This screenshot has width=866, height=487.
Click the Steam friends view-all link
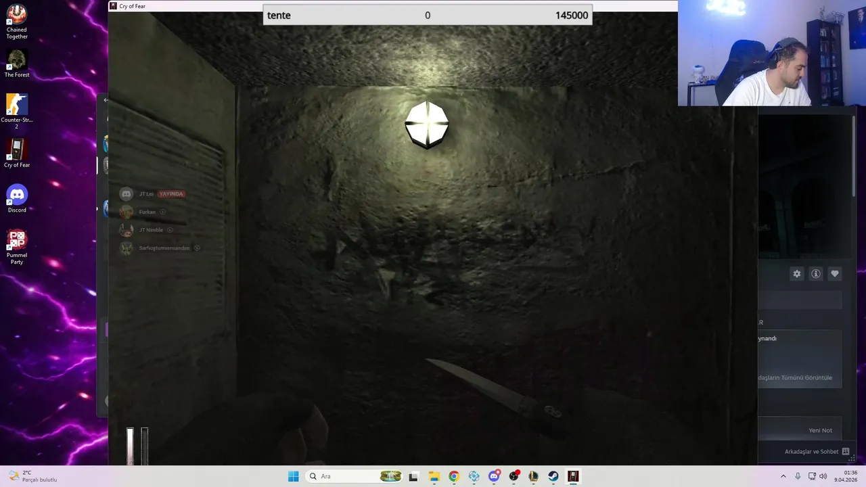coord(795,377)
